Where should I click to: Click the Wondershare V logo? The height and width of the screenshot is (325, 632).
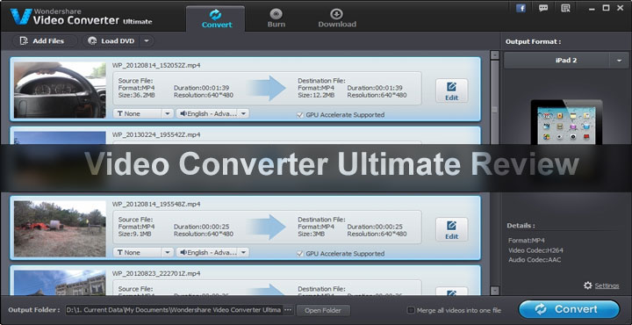20,17
